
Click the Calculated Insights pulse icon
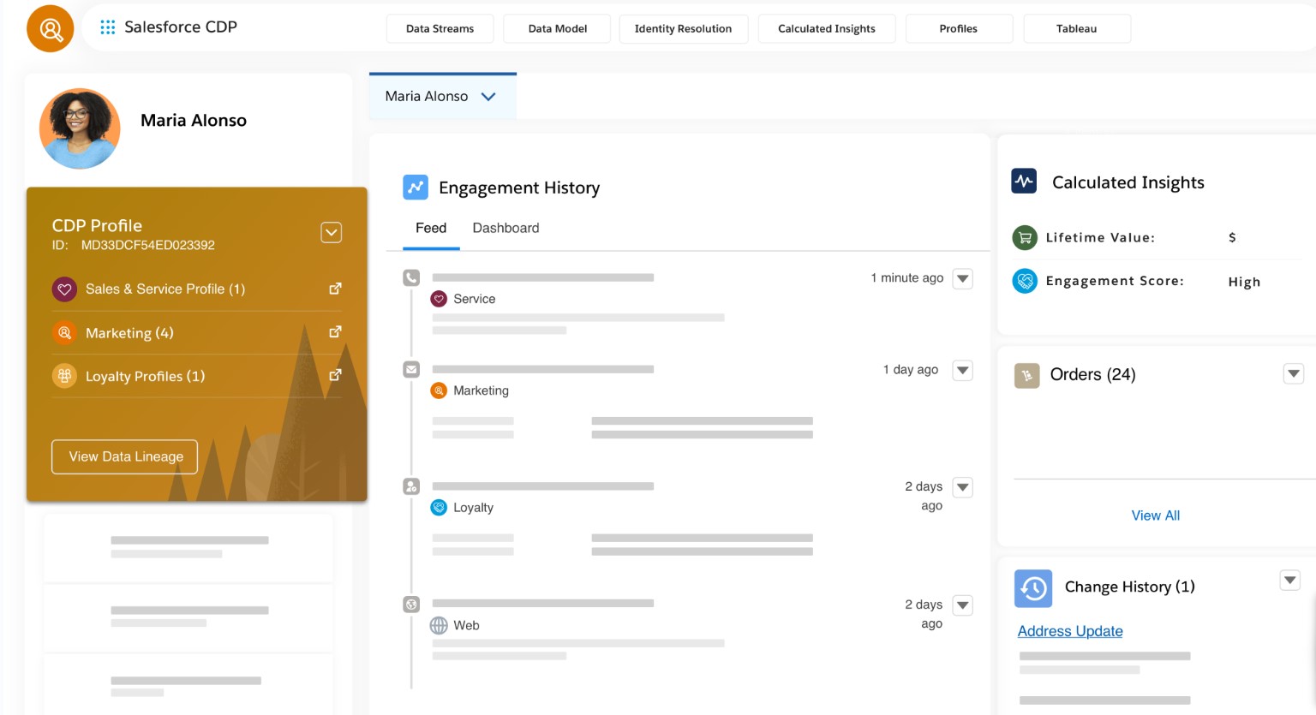click(x=1024, y=181)
